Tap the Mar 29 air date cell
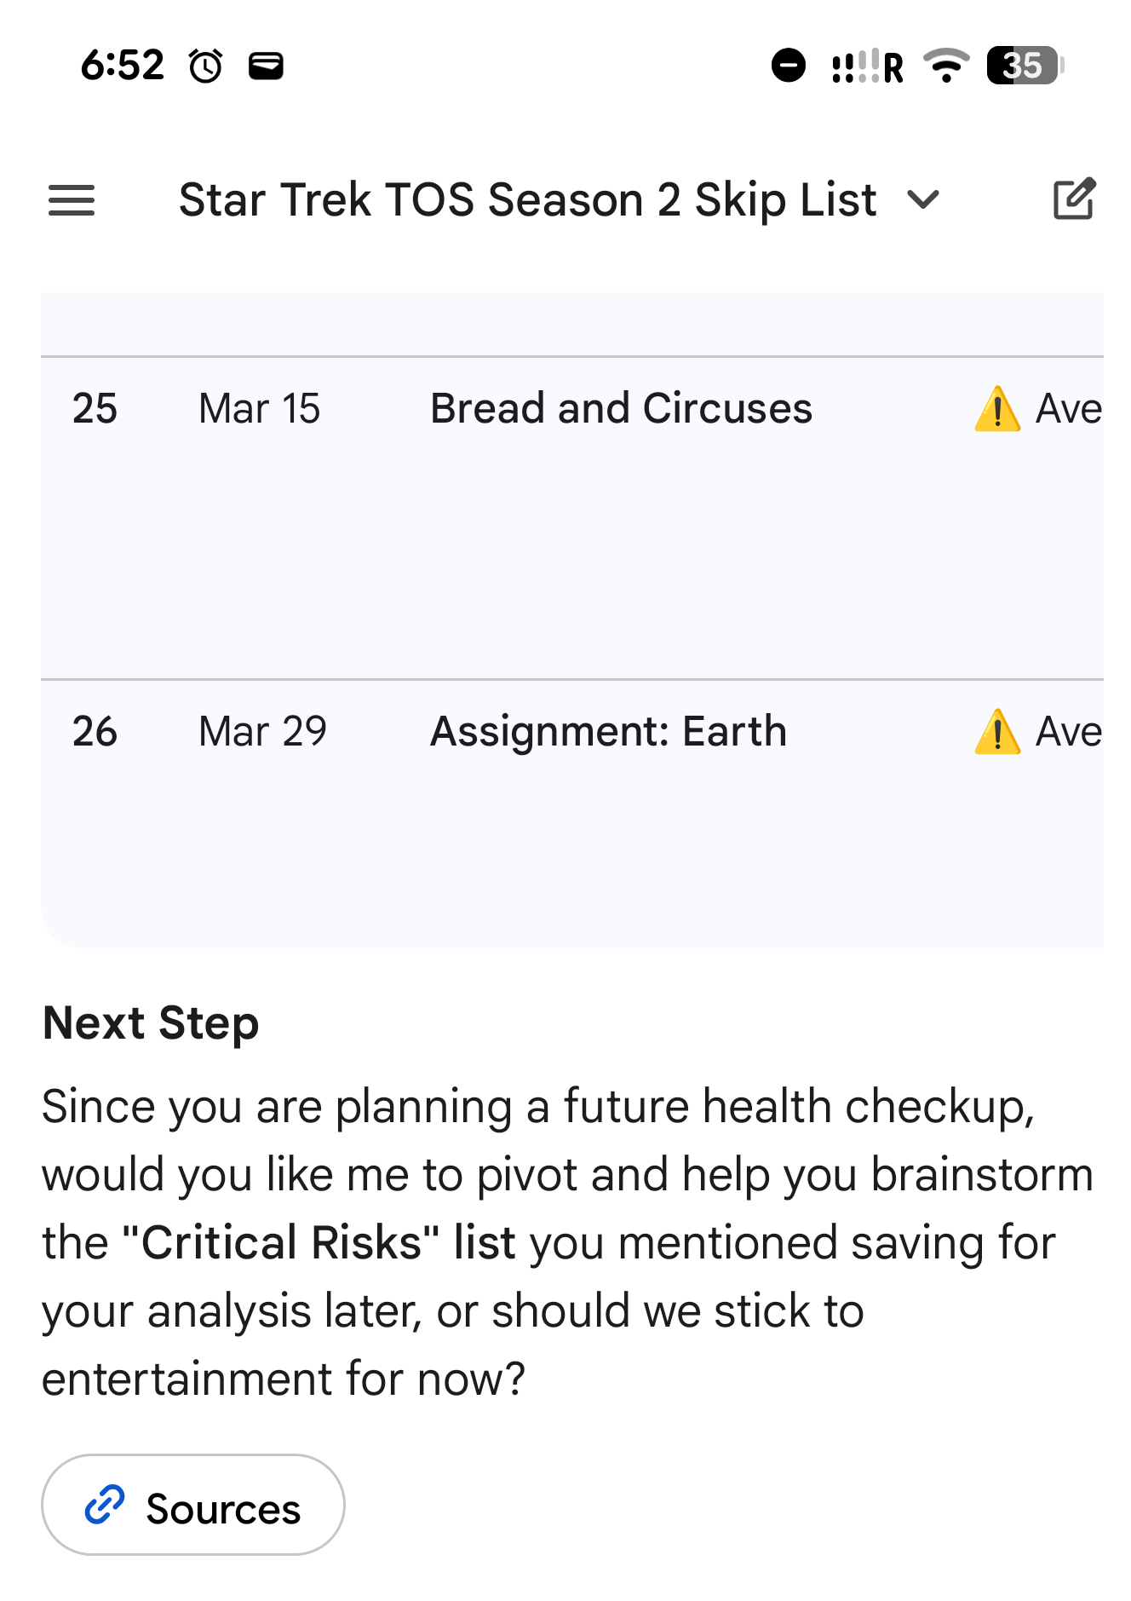 pyautogui.click(x=262, y=731)
